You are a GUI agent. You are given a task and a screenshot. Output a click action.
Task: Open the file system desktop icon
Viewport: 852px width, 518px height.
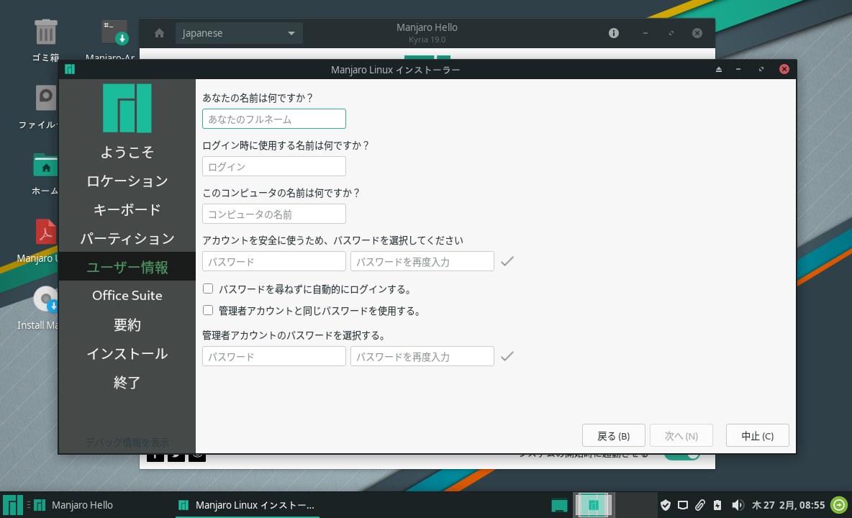45,99
